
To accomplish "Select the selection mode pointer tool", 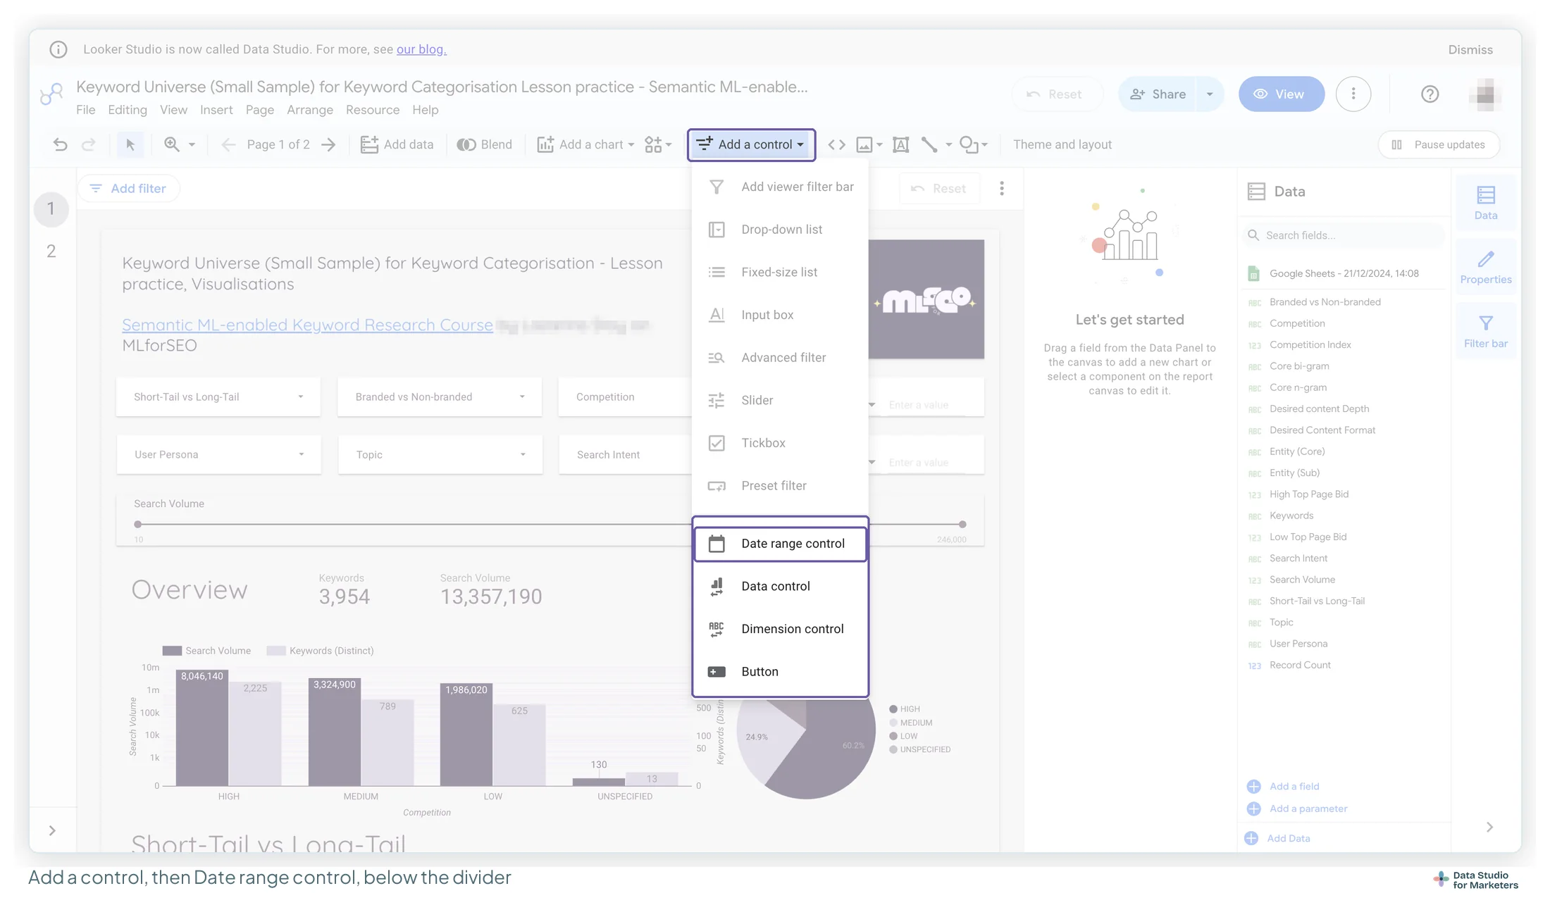I will (130, 144).
